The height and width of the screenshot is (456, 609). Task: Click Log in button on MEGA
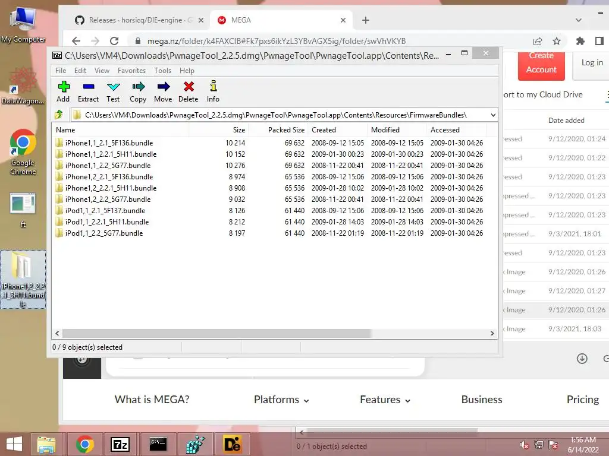click(x=592, y=63)
